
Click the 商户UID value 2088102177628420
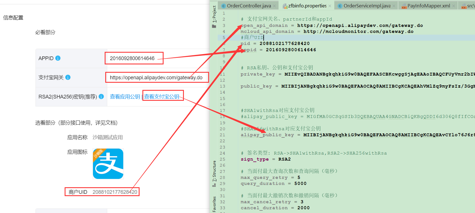click(115, 192)
